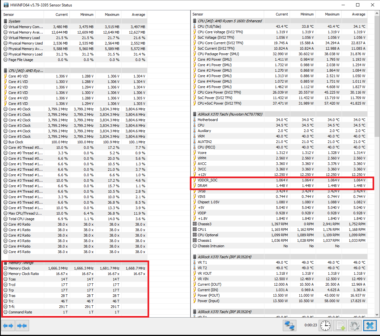Select the Virtual Memory Load row
The image size is (380, 336).
[x=74, y=38]
